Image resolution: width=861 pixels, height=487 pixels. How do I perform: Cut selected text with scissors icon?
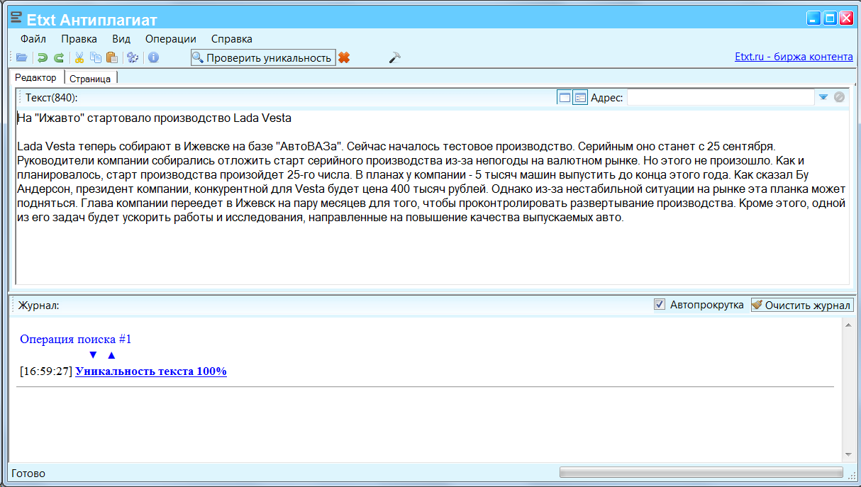pyautogui.click(x=79, y=58)
